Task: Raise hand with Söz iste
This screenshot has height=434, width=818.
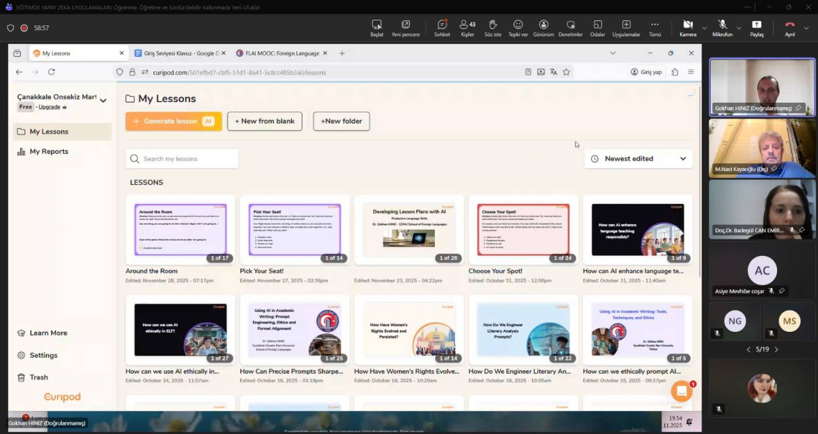Action: click(493, 25)
